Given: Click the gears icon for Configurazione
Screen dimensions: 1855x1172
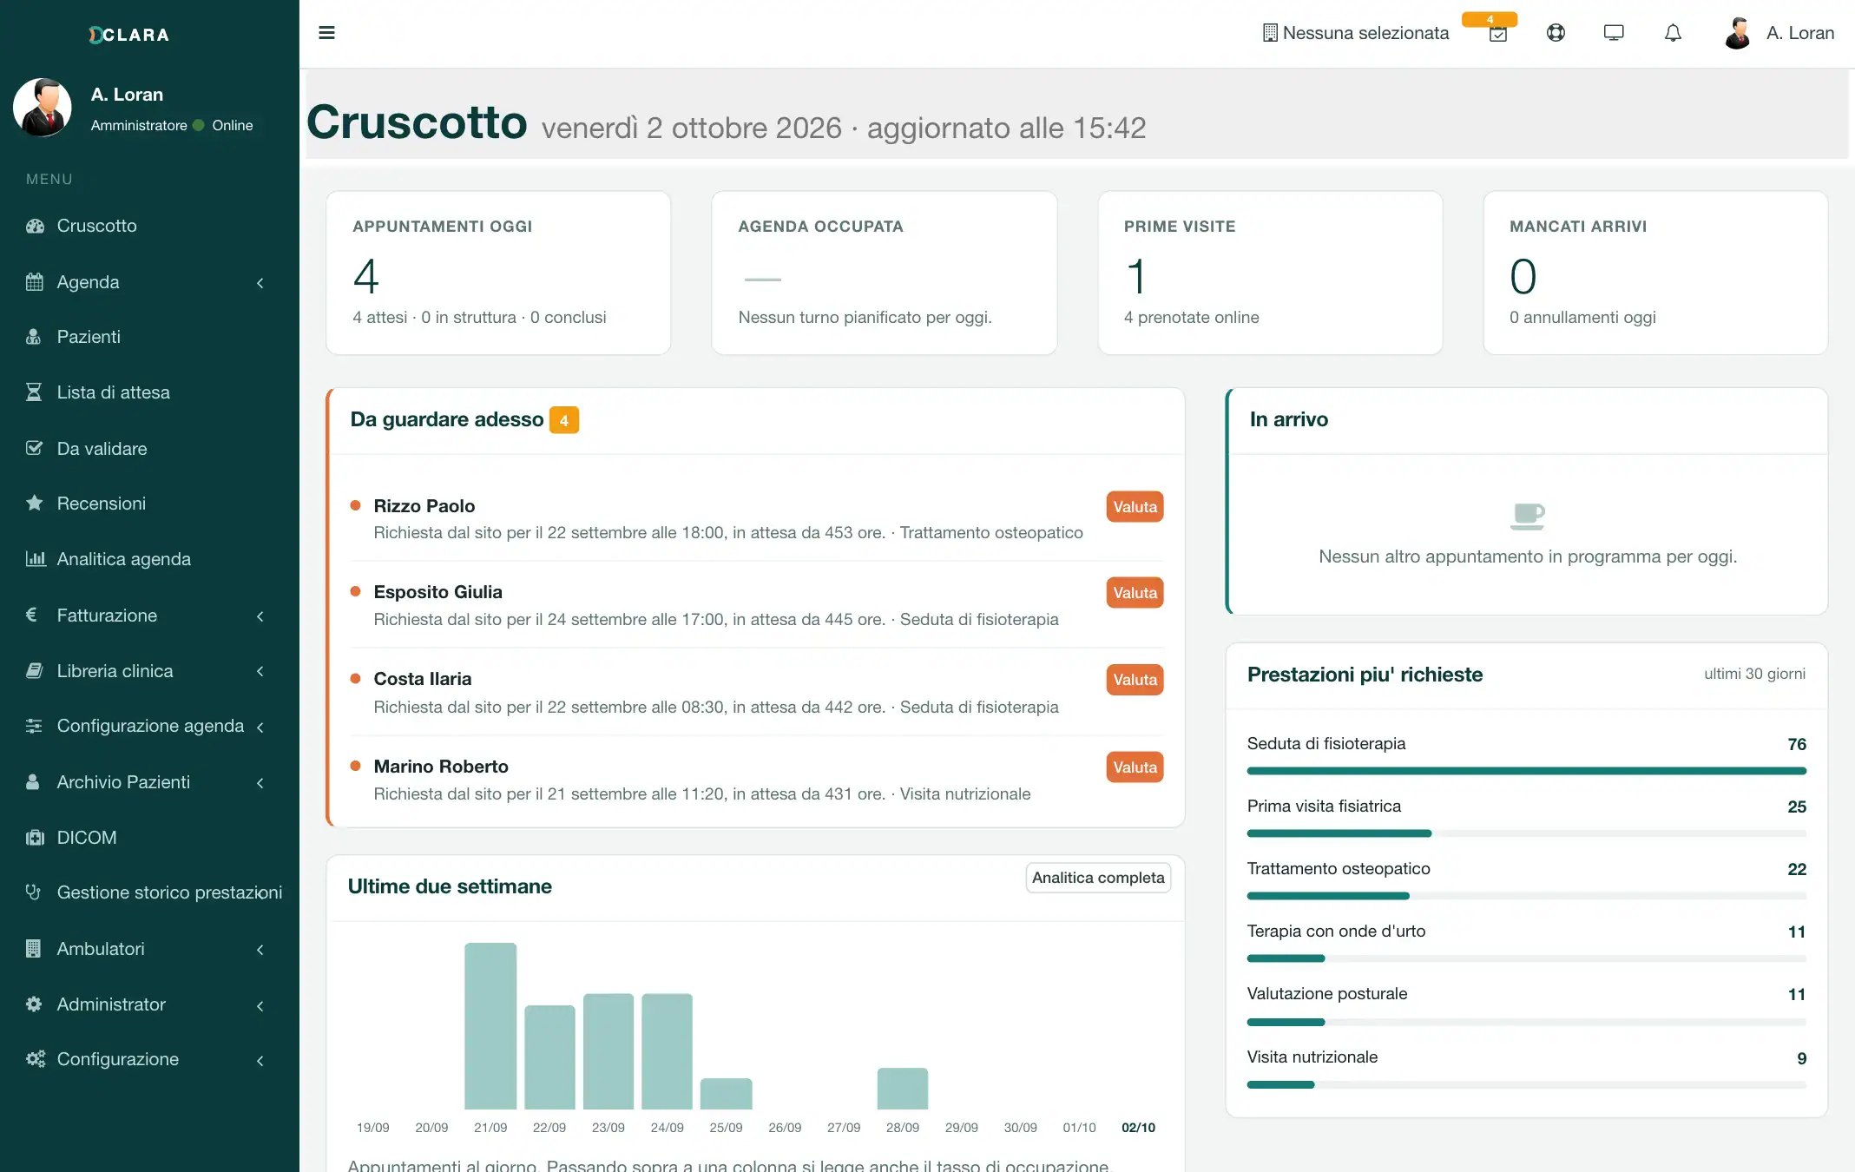Looking at the screenshot, I should pos(36,1058).
